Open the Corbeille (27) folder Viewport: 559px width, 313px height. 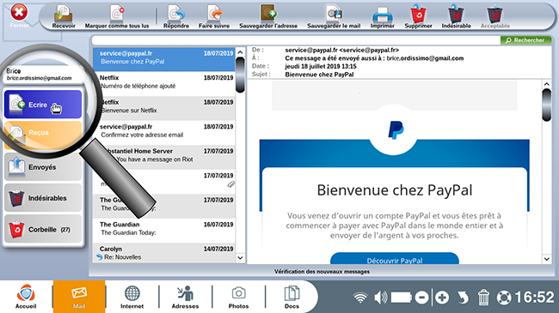[43, 229]
